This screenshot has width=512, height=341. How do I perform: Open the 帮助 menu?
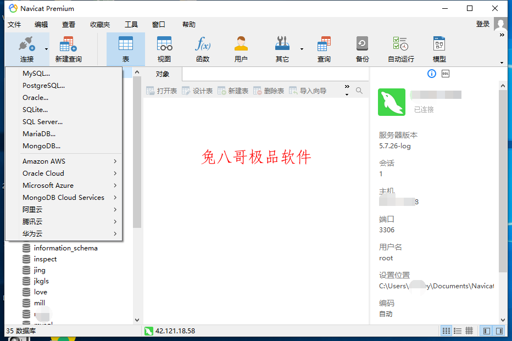tap(189, 25)
